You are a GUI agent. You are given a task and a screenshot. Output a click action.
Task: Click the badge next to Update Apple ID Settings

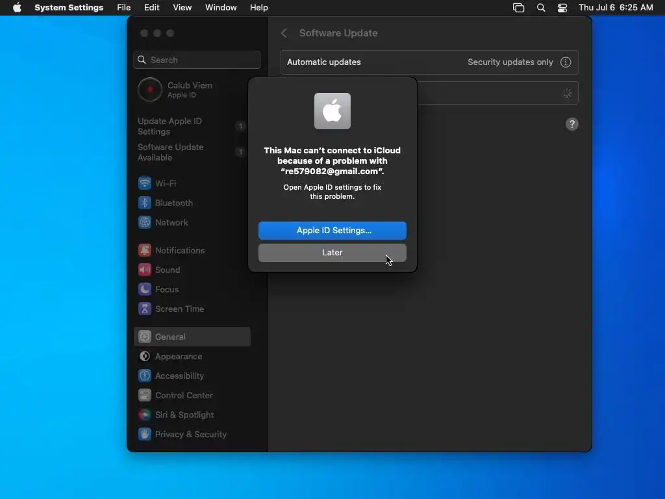click(240, 126)
